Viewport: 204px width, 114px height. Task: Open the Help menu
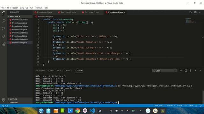[46, 8]
